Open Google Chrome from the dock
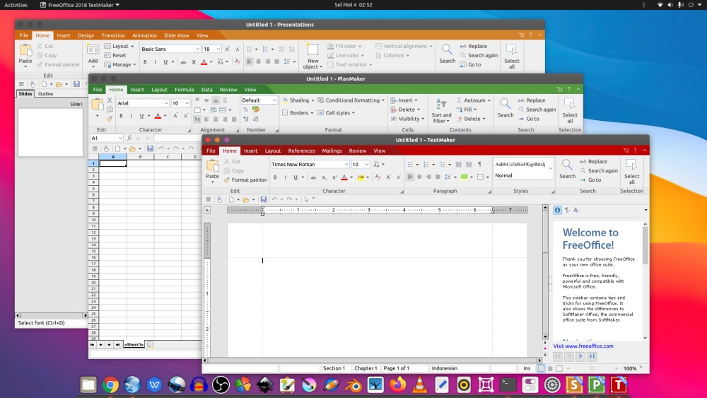This screenshot has height=398, width=707. click(x=110, y=385)
